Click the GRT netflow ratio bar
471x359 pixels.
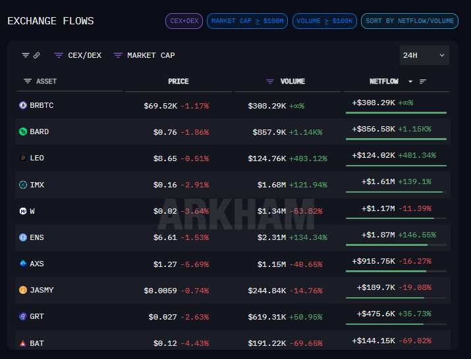(396, 324)
